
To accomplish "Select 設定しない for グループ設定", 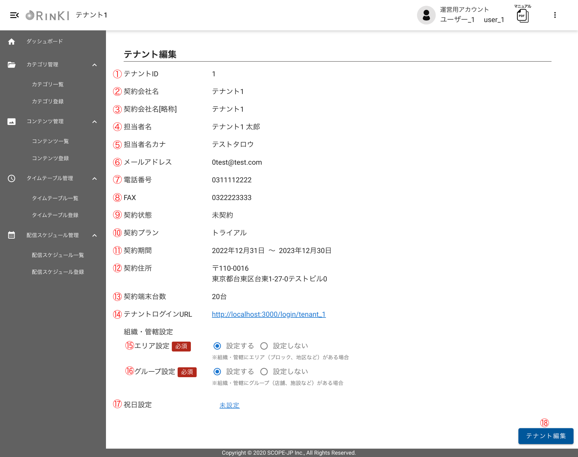I will pos(264,372).
